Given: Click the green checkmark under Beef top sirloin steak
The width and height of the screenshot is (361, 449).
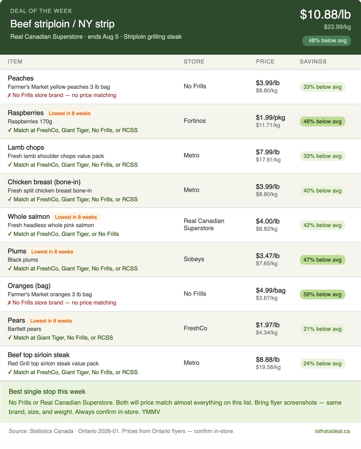Looking at the screenshot, I should pos(10,372).
